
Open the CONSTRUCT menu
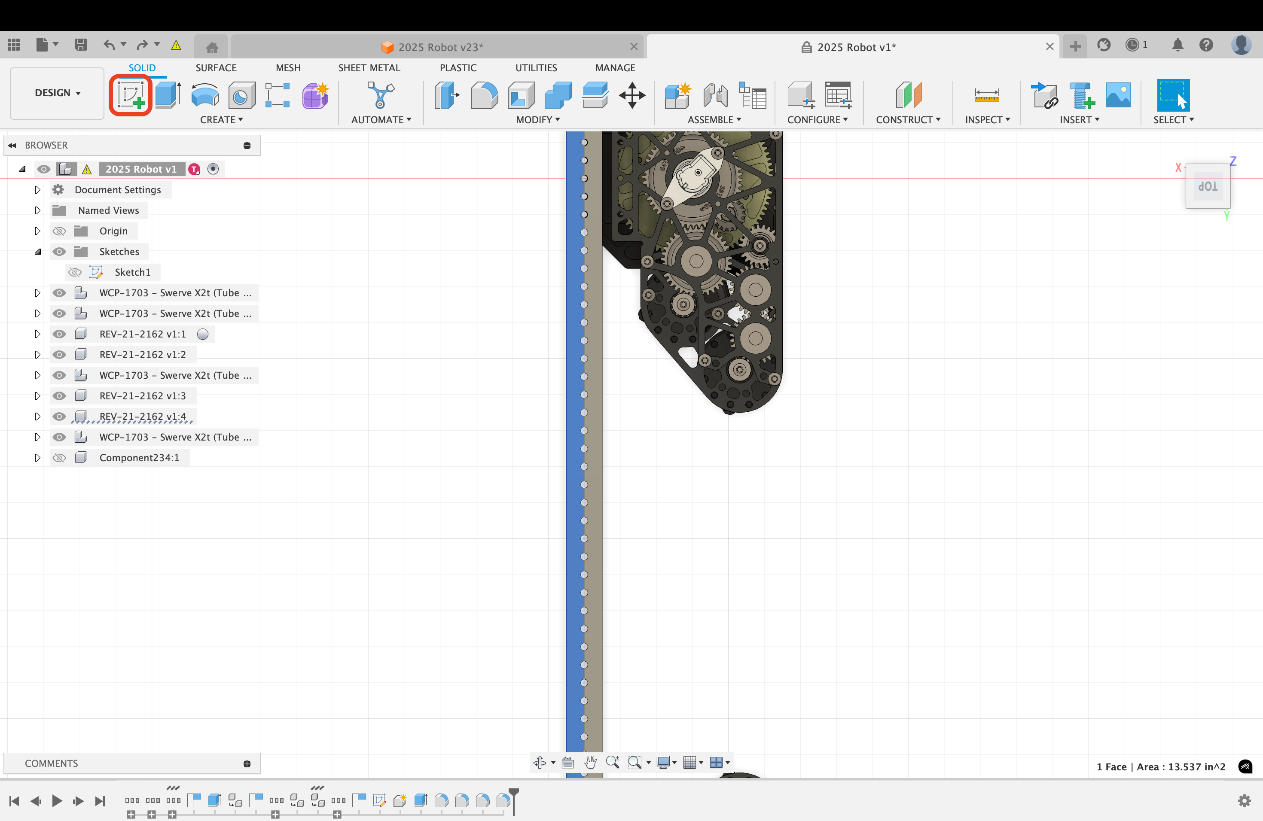[x=908, y=120]
